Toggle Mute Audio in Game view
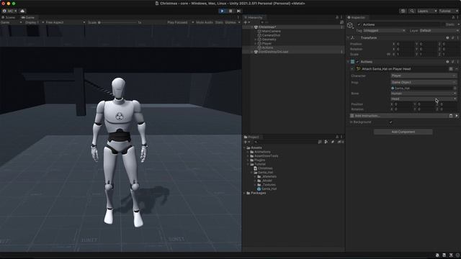 coord(205,22)
